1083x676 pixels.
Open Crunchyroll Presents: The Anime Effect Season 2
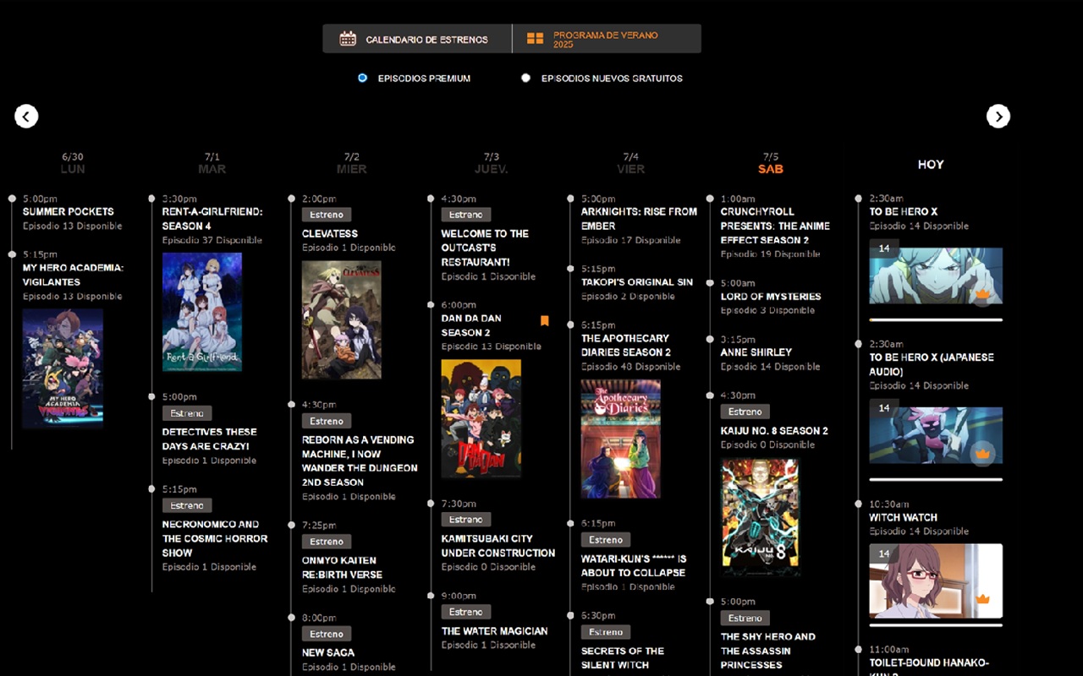[x=776, y=226]
